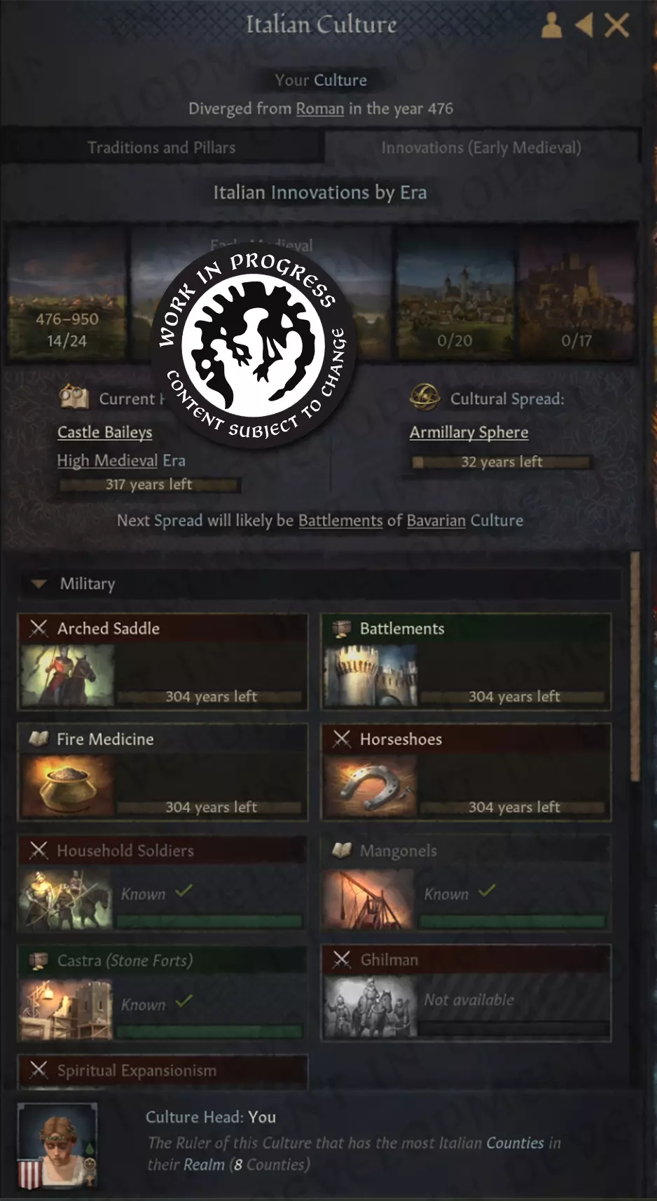This screenshot has height=1201, width=657.
Task: Go back using the left arrow icon
Action: pos(584,26)
